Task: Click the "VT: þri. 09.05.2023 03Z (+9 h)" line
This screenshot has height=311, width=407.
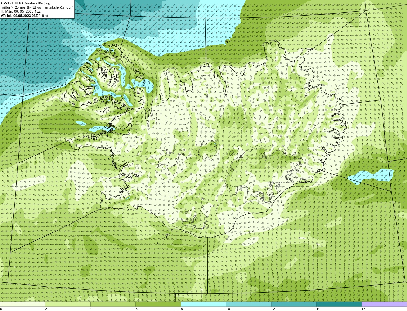Action: (x=24, y=16)
